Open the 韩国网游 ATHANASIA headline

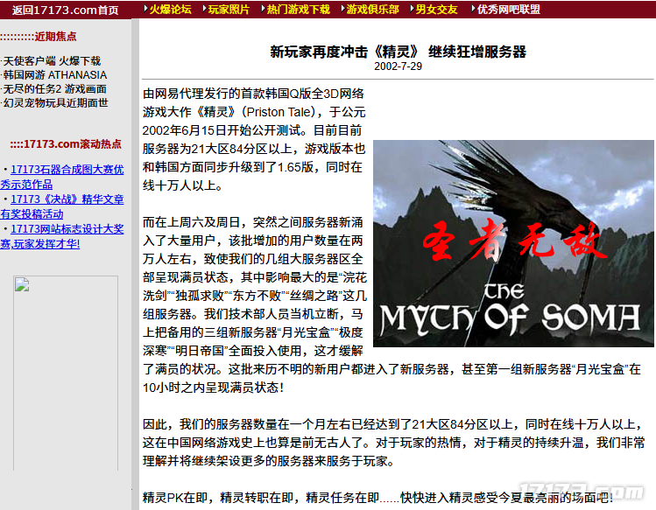pos(54,75)
